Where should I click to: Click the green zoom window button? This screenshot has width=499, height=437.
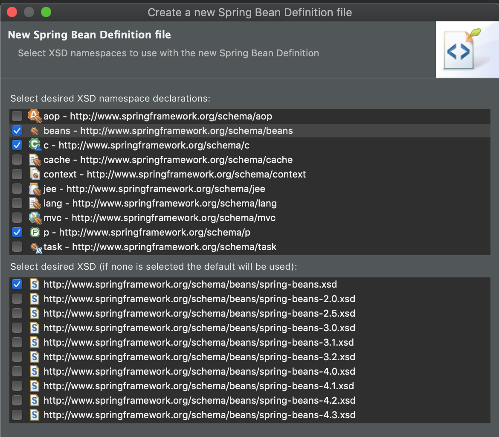(x=46, y=12)
